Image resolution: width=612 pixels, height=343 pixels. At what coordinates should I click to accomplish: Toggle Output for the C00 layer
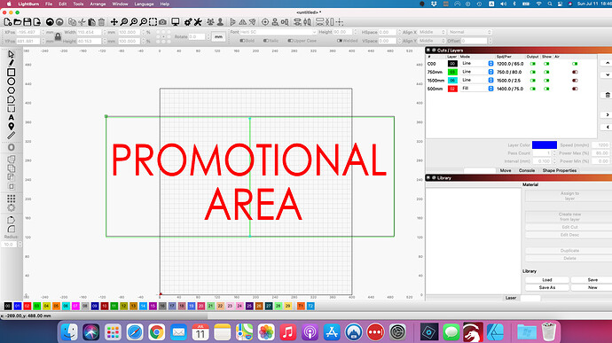click(533, 64)
